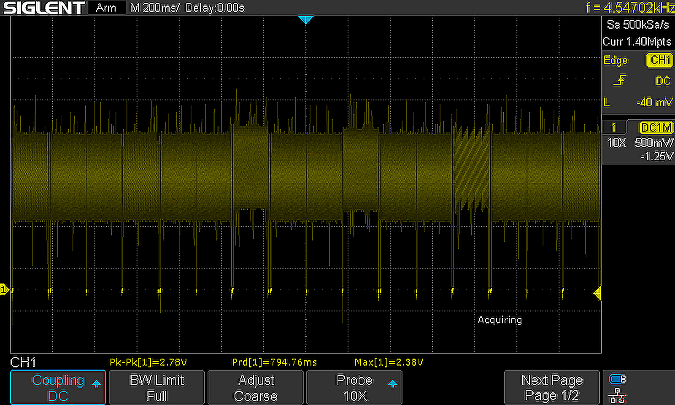Click the SIGLENT logo
This screenshot has width=675, height=405.
(x=44, y=8)
